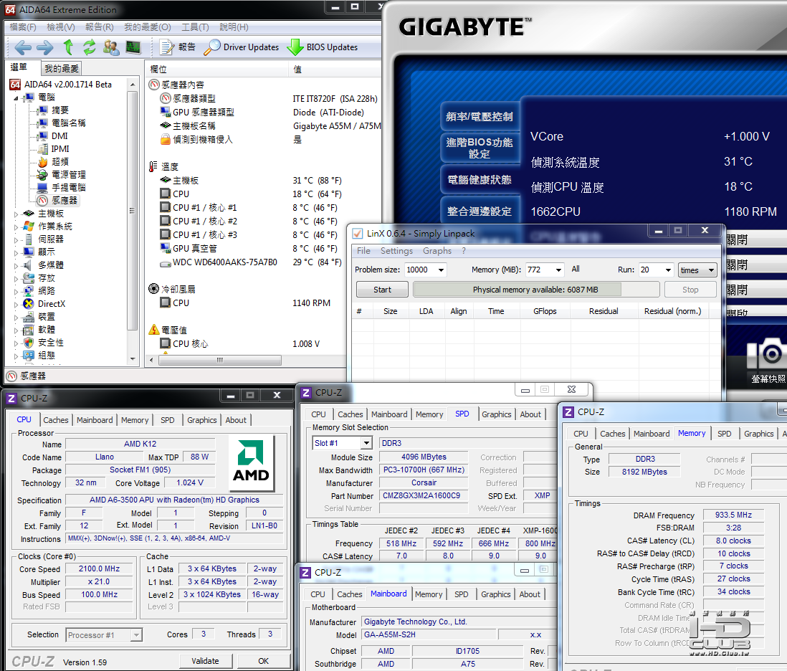Click the AIDA64 tree scrollbar down arrow
Screen dimensions: 787x671
[x=133, y=359]
